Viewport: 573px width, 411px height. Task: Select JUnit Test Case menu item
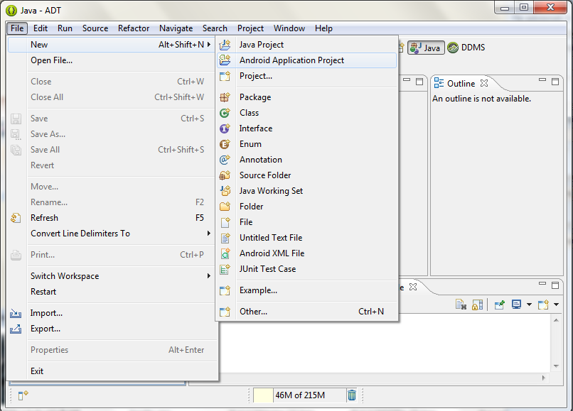pos(267,269)
